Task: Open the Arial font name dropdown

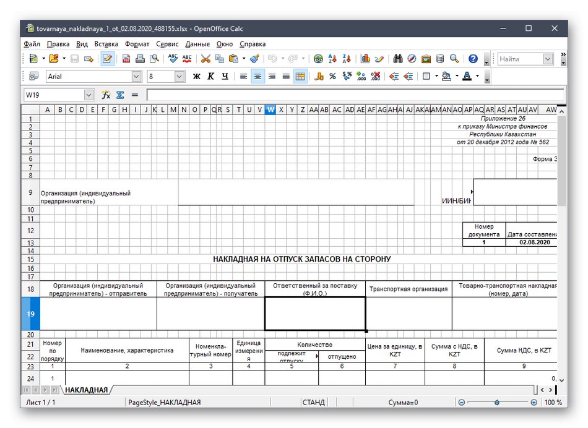Action: (x=137, y=77)
